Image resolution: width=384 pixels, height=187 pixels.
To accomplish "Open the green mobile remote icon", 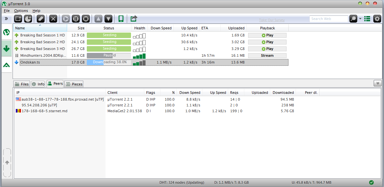I will coord(121,19).
